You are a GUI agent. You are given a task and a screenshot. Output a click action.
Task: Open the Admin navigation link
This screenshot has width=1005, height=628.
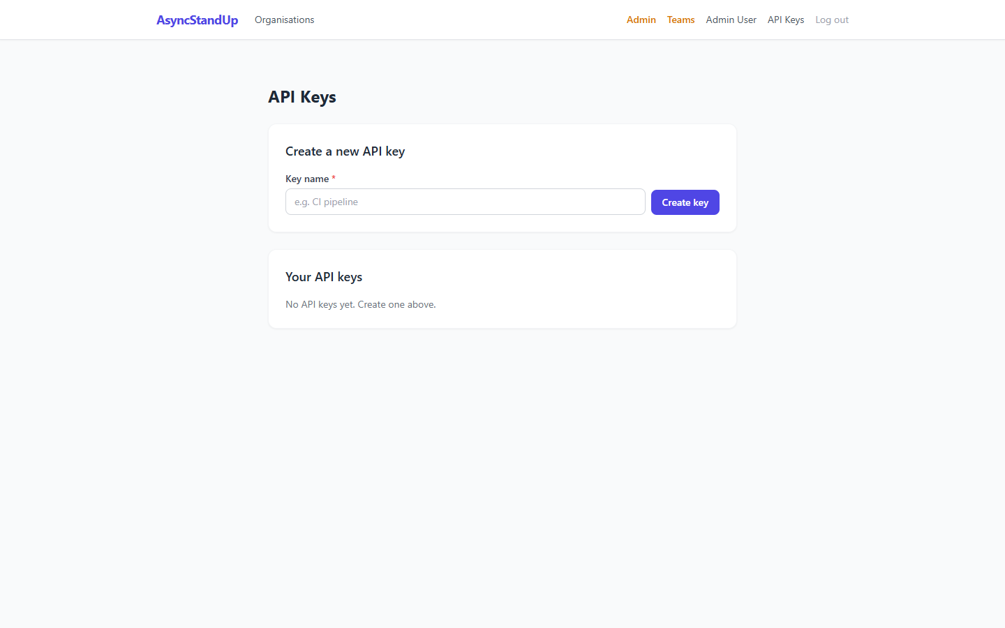point(641,20)
